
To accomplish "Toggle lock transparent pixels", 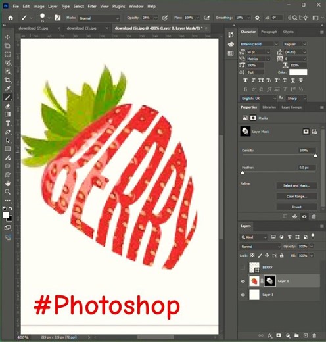I will click(252, 255).
